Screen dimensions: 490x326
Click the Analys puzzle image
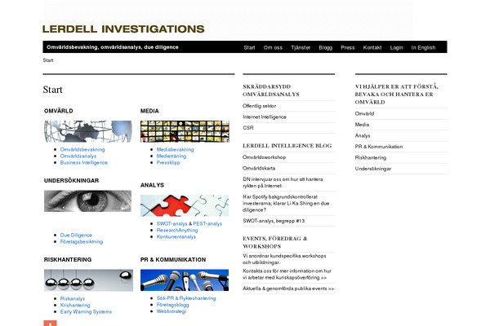185,205
